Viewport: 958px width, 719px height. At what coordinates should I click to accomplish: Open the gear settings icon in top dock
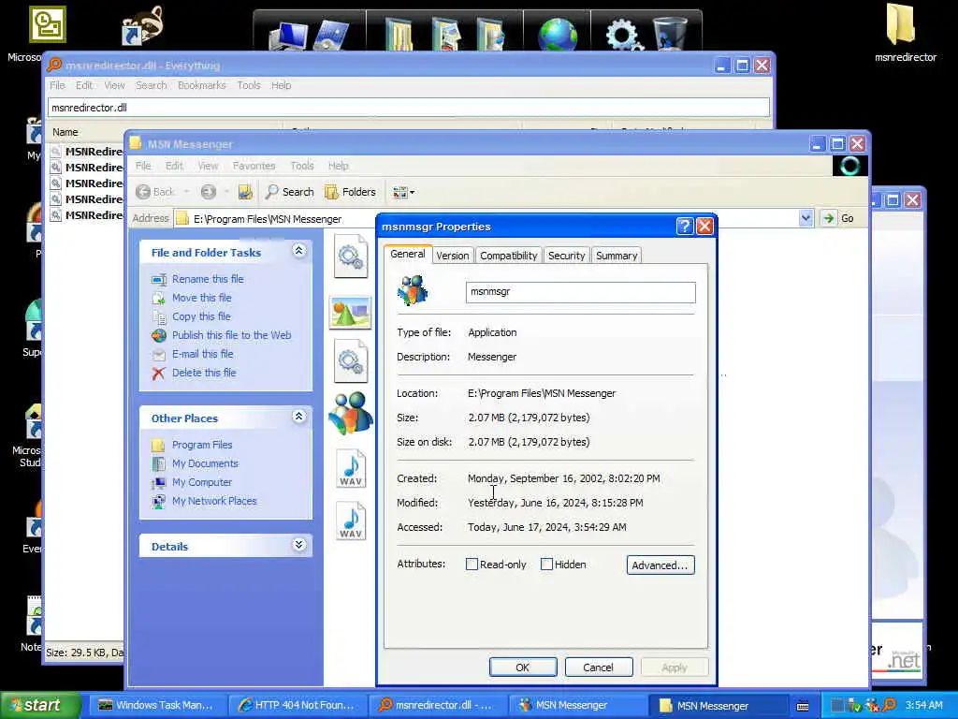622,35
